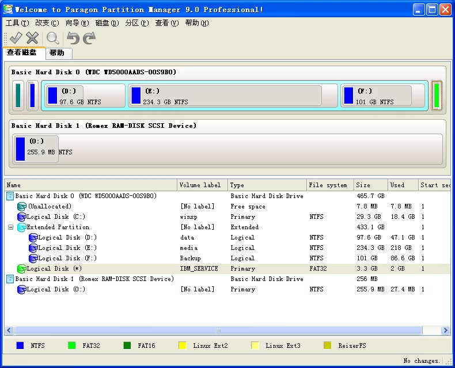The width and height of the screenshot is (455, 368).
Task: Sort by the Volume label column header
Action: (202, 185)
